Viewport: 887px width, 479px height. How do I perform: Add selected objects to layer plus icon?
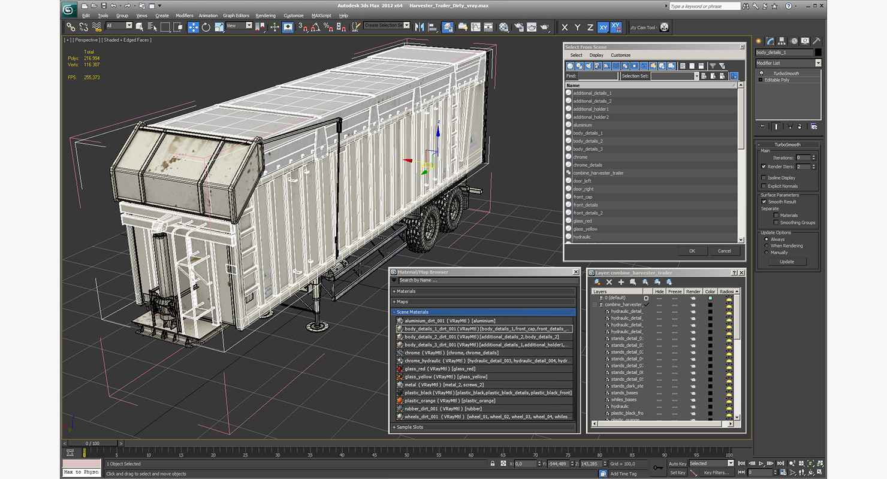[x=621, y=281]
